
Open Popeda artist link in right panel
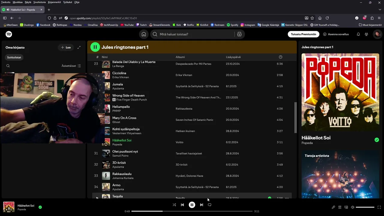[x=307, y=143]
